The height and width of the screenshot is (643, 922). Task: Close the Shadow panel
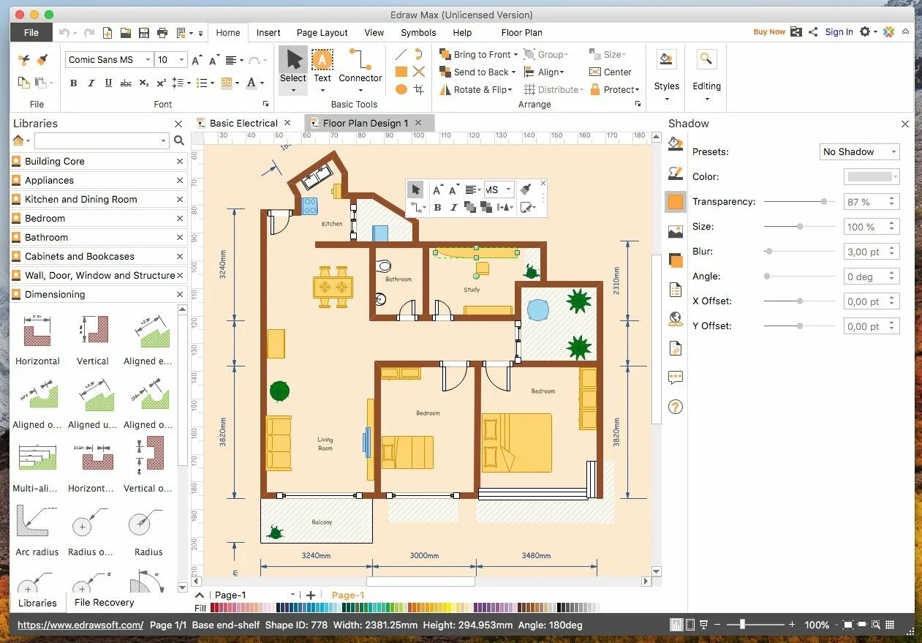click(905, 124)
